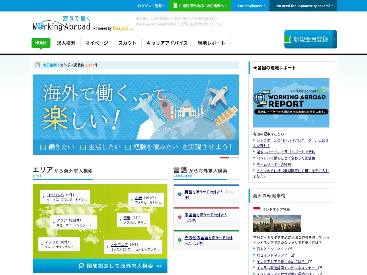Click the 海外で働くって楽しい hero banner
The image size is (367, 275).
pos(136,115)
